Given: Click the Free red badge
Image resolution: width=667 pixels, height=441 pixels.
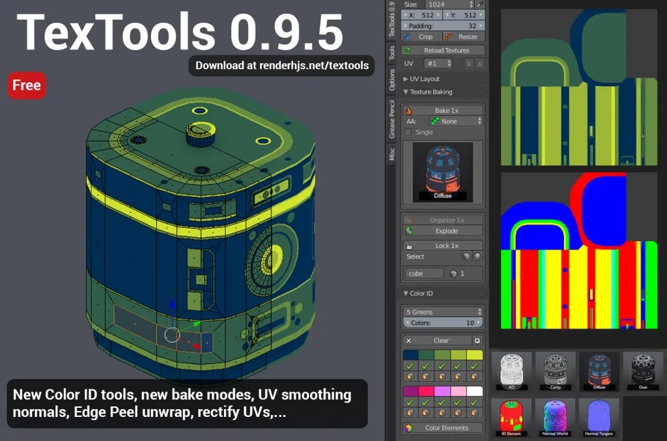Looking at the screenshot, I should click(26, 85).
